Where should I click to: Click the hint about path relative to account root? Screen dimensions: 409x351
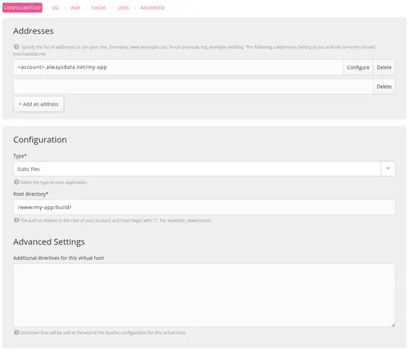click(115, 220)
